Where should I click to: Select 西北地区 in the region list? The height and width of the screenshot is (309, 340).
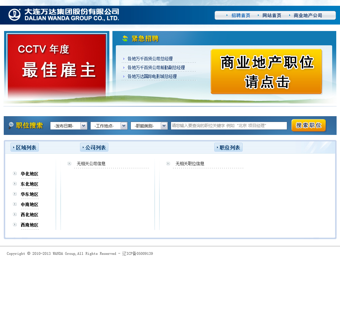30,215
